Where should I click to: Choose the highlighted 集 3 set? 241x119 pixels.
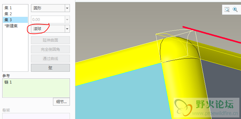click(15, 20)
